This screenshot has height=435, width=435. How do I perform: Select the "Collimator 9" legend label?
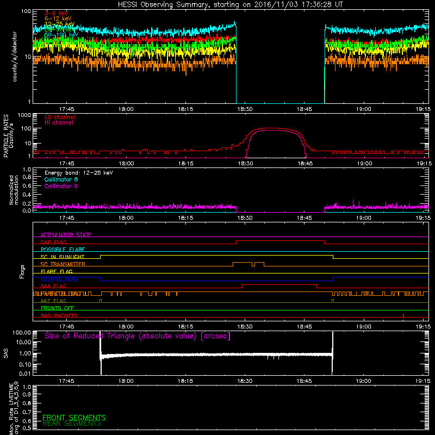coord(61,186)
